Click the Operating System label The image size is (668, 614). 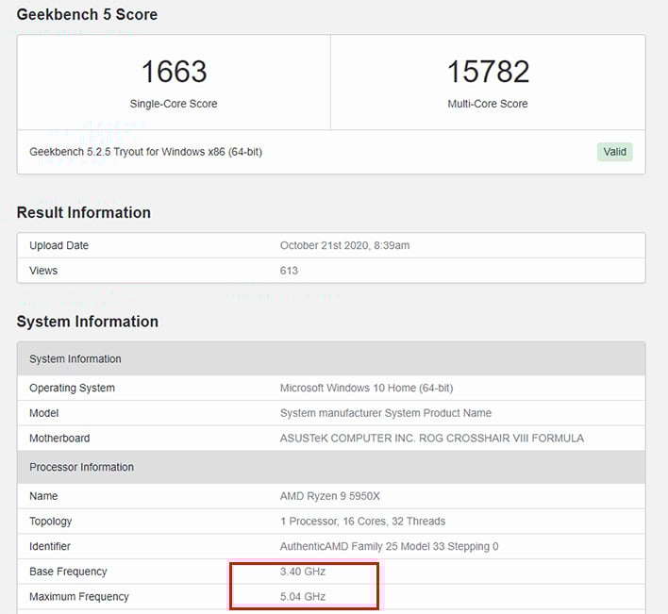(72, 388)
